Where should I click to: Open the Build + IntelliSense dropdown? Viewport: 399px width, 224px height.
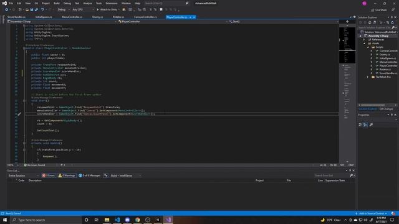coord(126,175)
